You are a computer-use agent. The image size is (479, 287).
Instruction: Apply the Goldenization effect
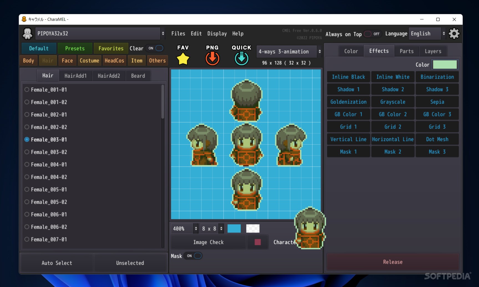[x=348, y=102]
